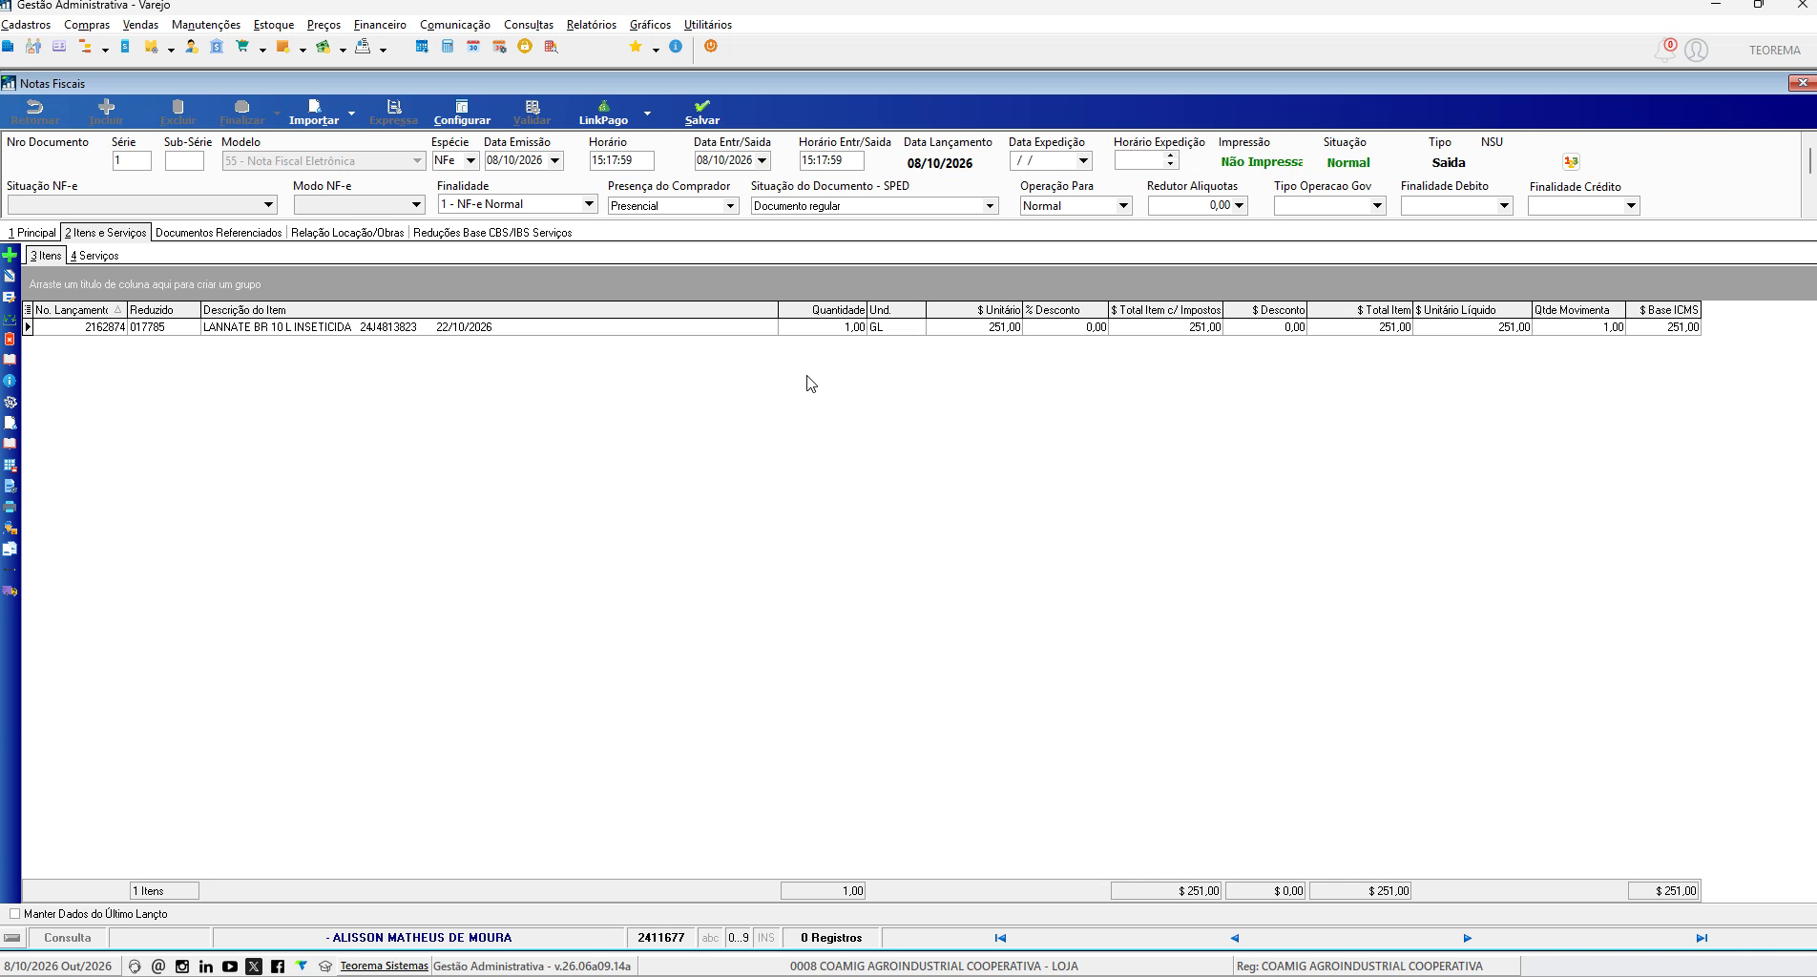
Task: Click the green plus add-item icon
Action: pyautogui.click(x=10, y=255)
